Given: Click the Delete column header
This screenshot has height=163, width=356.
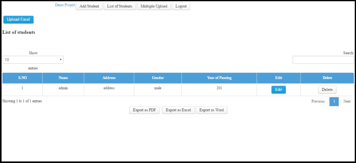Looking at the screenshot, I should pyautogui.click(x=327, y=78).
